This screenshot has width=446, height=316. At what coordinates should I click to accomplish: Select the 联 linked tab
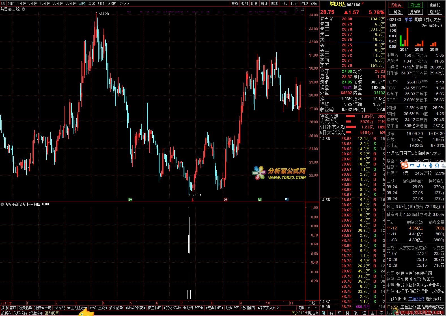[x=356, y=313]
